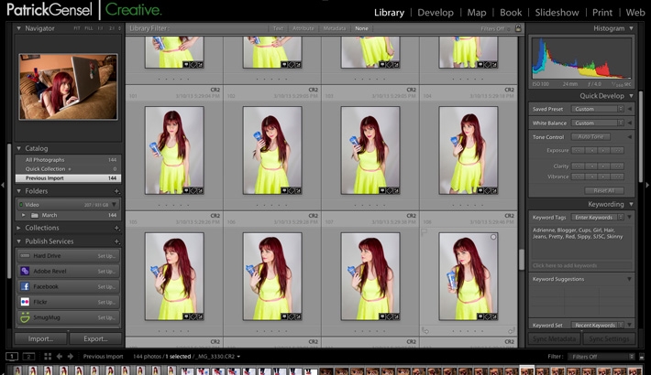The image size is (651, 375).
Task: Click the Auto Tone button
Action: (x=590, y=137)
